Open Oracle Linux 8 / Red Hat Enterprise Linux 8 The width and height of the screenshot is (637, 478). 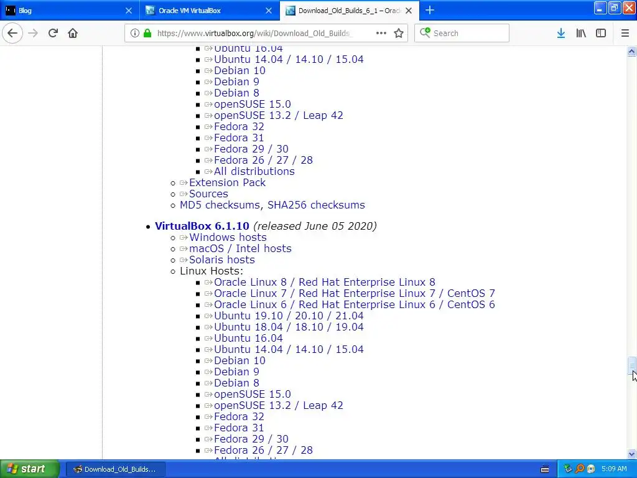[325, 282]
